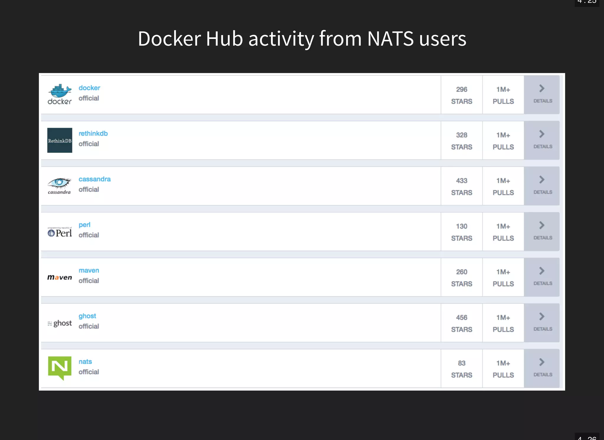Open the docker repository link

pos(89,88)
